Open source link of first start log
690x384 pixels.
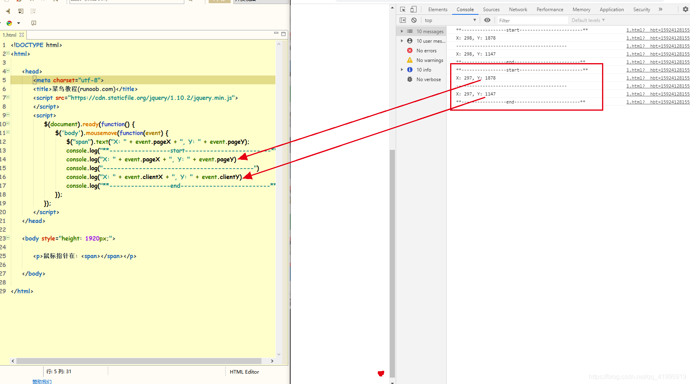(658, 30)
